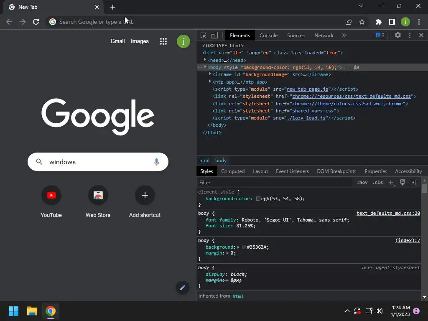Open Chrome profile avatar in toolbar
The height and width of the screenshot is (321, 428).
pos(405,22)
